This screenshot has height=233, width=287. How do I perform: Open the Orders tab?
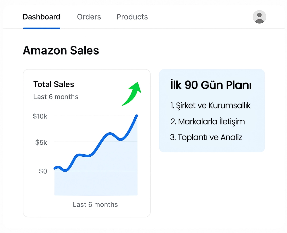pos(89,17)
